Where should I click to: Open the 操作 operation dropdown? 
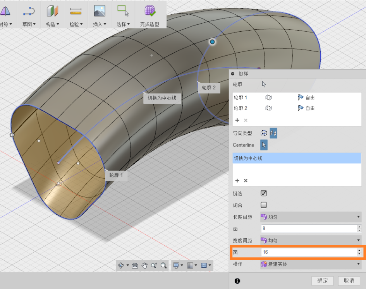click(x=310, y=264)
